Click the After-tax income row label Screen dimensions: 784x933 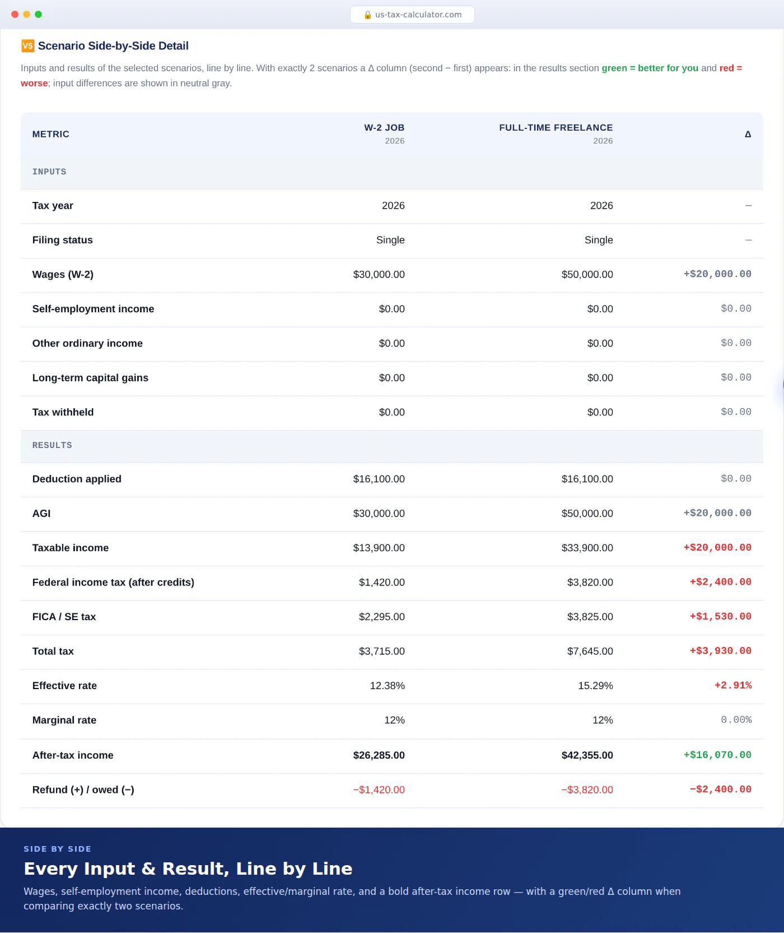click(73, 755)
